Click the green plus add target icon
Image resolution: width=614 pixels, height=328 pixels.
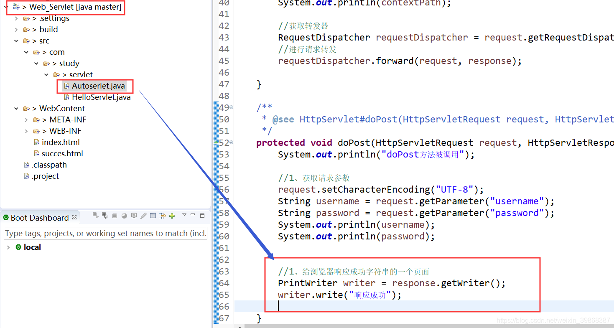tap(172, 216)
